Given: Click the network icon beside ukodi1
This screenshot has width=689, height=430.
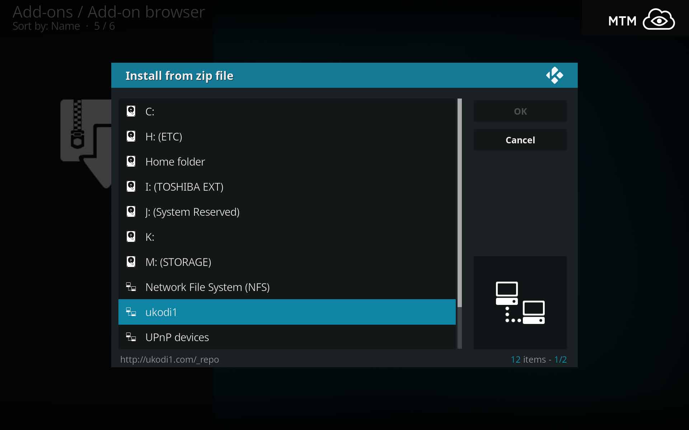Looking at the screenshot, I should [x=131, y=312].
